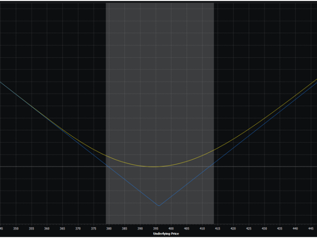
Task: Click the 420 label on the x-axis
Action: tap(233, 228)
